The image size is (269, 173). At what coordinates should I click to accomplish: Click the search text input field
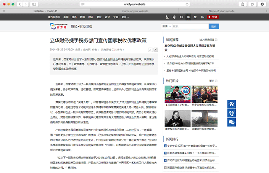click(190, 26)
